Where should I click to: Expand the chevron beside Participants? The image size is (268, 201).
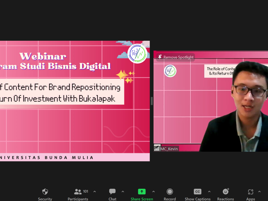95,192
